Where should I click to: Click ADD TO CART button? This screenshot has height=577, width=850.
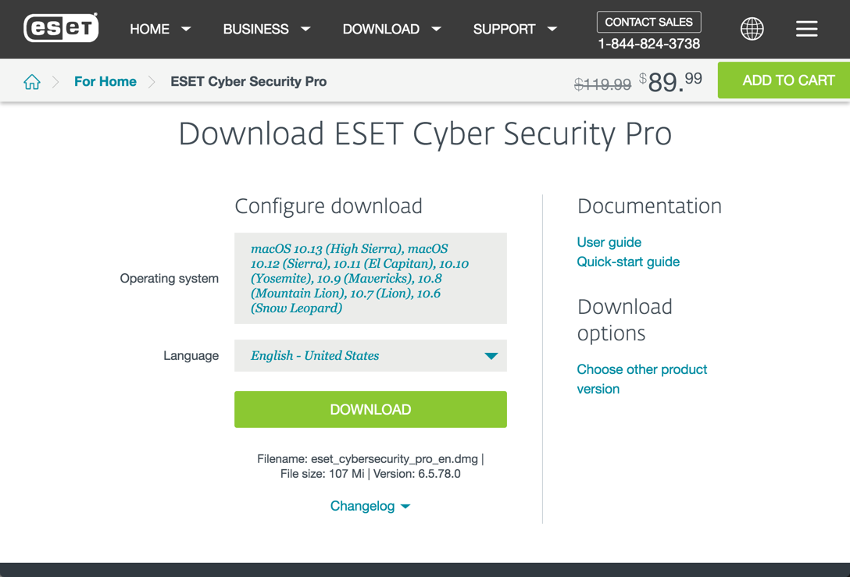(x=784, y=80)
